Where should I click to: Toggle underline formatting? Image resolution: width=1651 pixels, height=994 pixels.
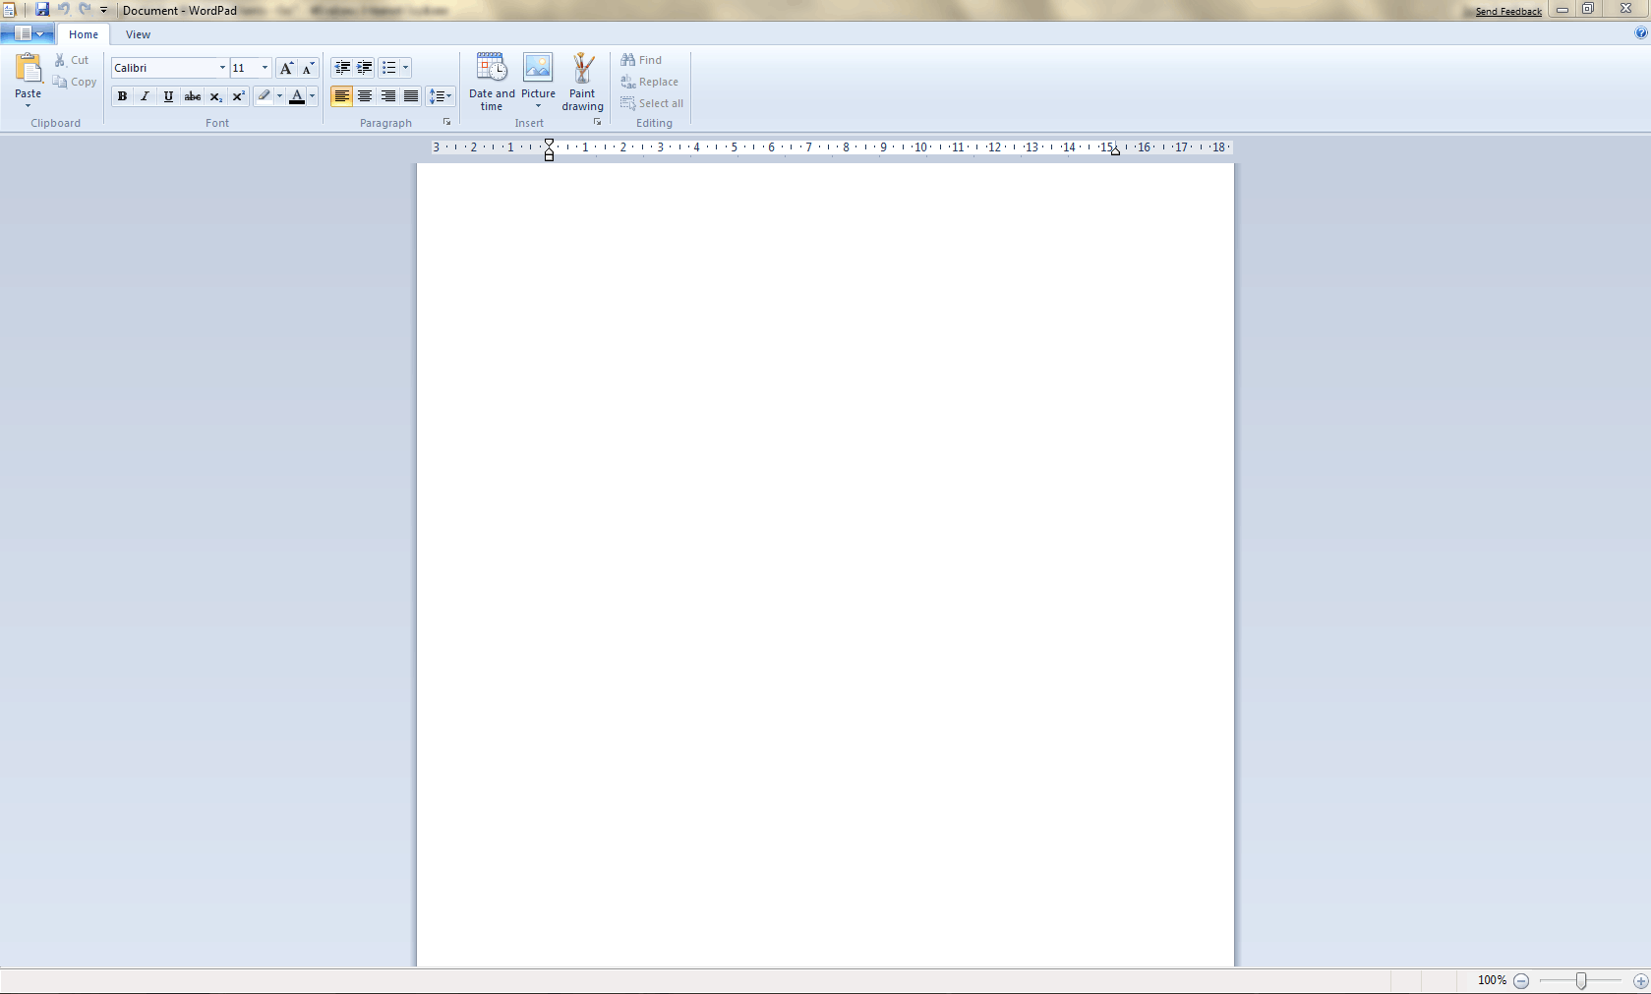coord(169,96)
